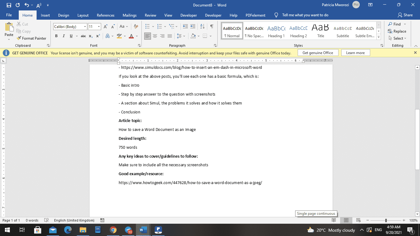Image resolution: width=420 pixels, height=236 pixels.
Task: Click the Underline icon
Action: point(71,36)
